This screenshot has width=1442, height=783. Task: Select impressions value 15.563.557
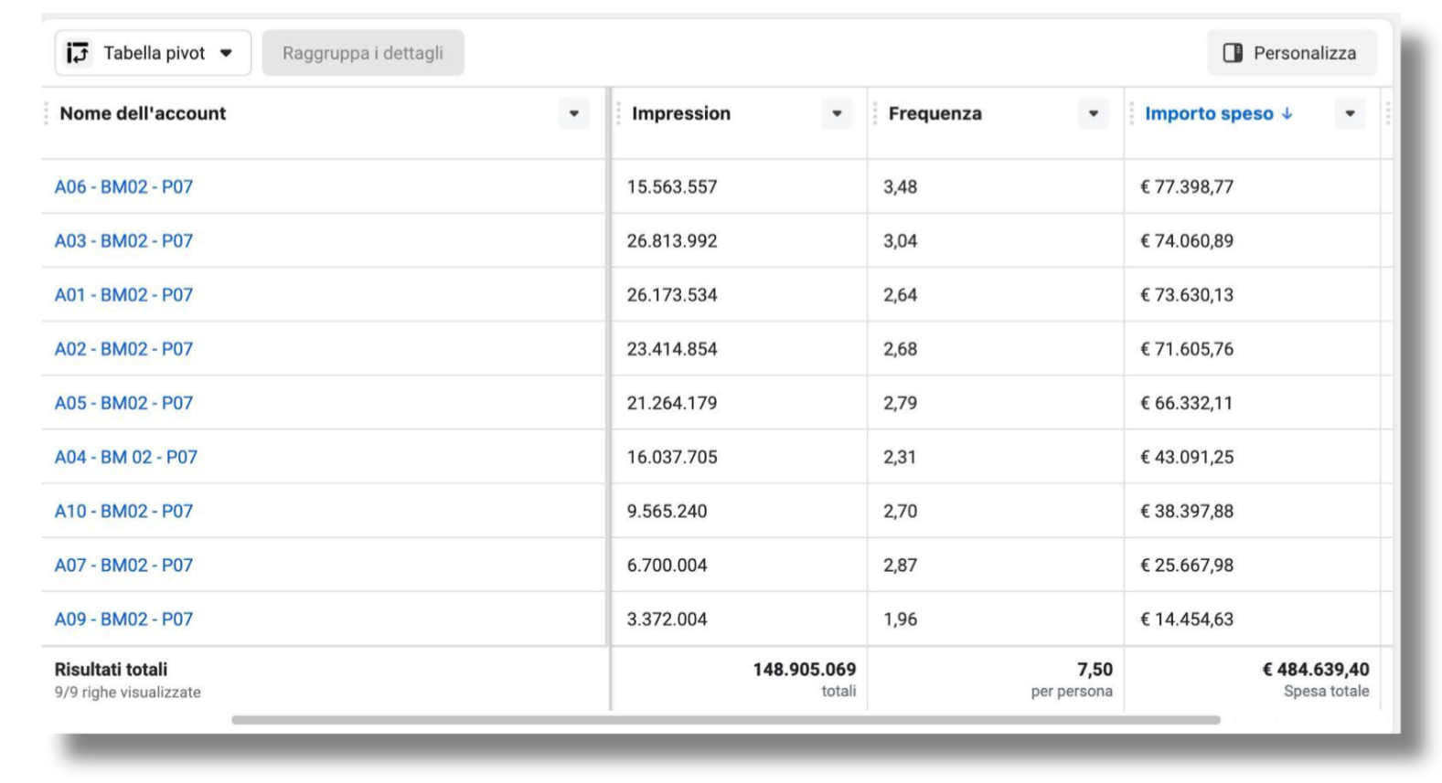pyautogui.click(x=672, y=186)
